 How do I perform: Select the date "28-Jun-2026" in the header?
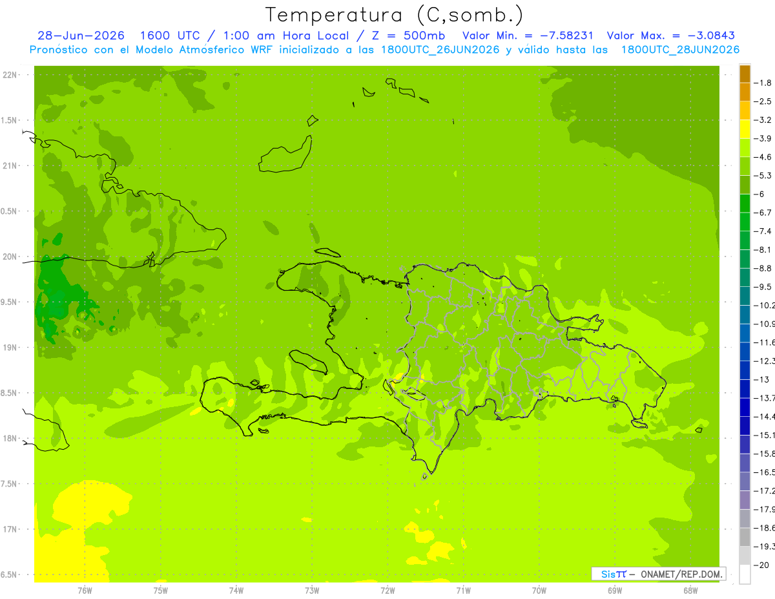coord(81,36)
